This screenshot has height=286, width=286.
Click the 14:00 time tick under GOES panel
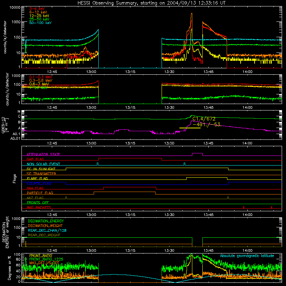[x=247, y=143]
